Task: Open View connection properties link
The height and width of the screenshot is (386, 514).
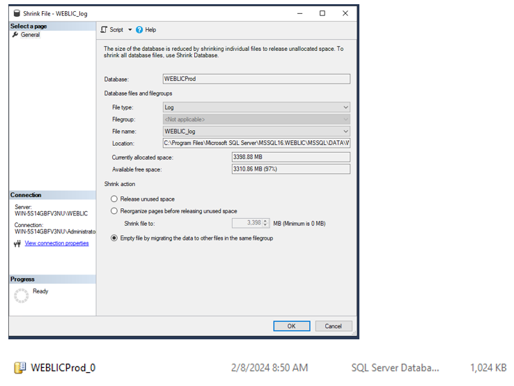Action: point(56,243)
